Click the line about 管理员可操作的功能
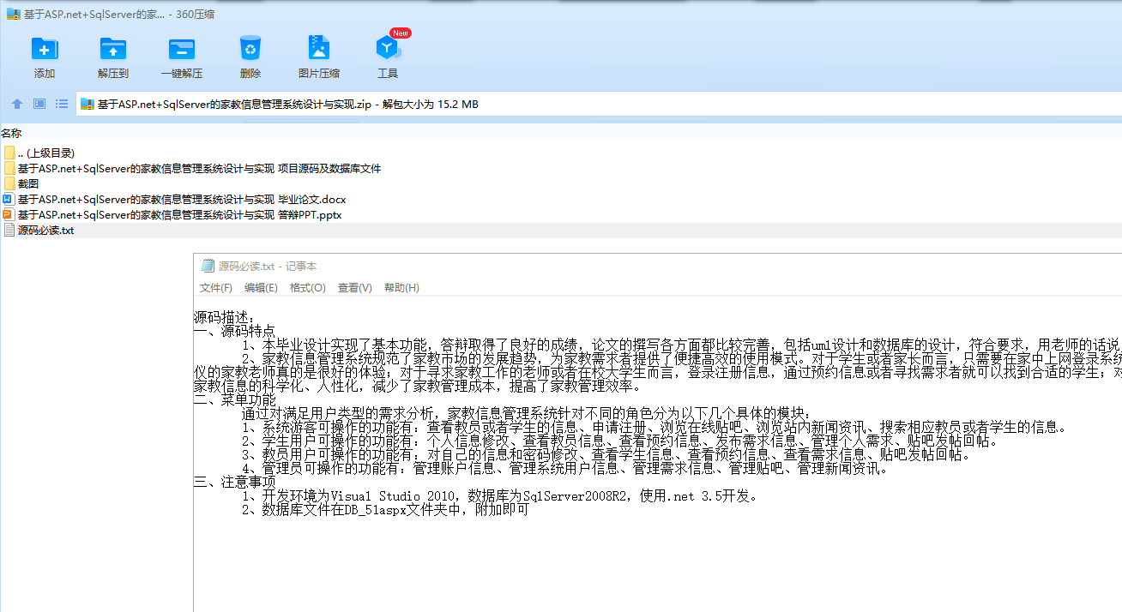This screenshot has height=612, width=1122. click(x=567, y=468)
